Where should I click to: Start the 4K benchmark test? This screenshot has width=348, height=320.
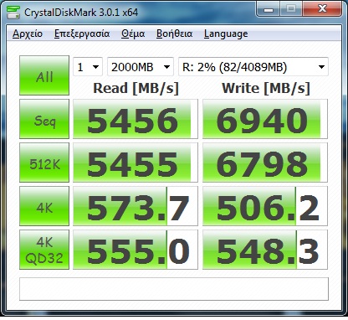(x=44, y=206)
